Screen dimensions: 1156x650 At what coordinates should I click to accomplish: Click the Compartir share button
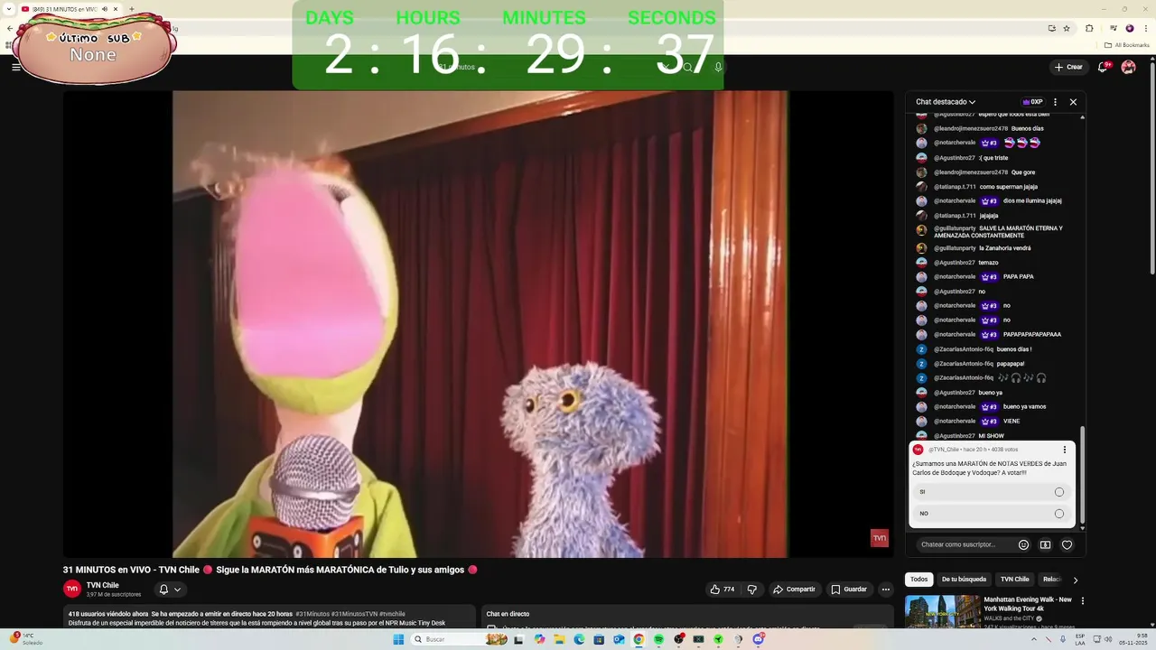pos(794,590)
